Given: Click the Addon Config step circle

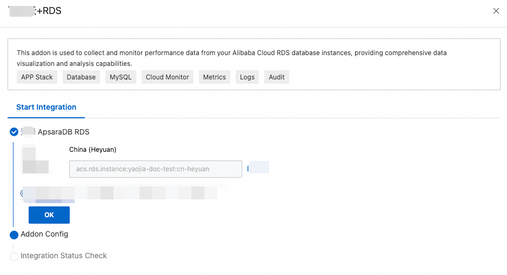Looking at the screenshot, I should [x=14, y=234].
